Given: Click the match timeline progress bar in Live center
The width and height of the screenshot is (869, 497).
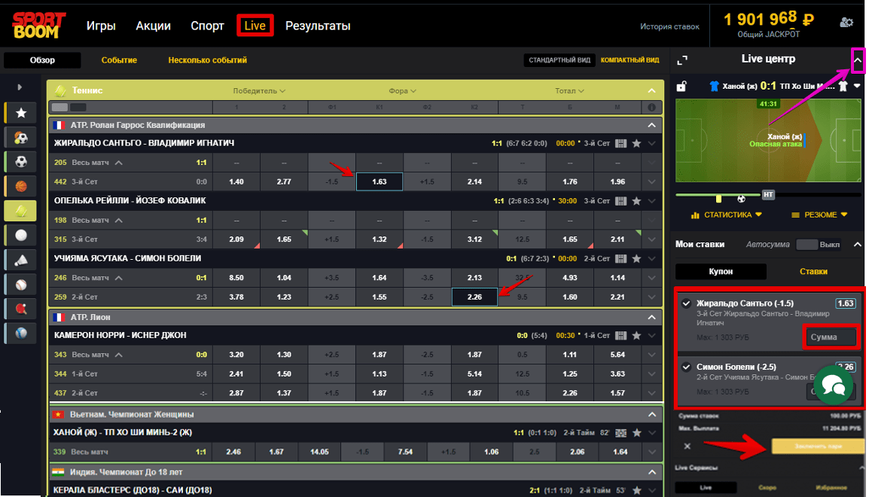Looking at the screenshot, I should [x=768, y=194].
